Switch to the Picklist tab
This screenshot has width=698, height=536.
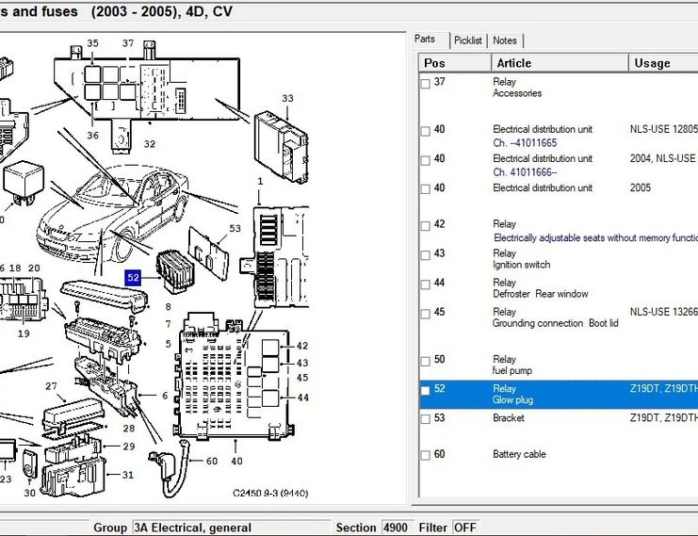pyautogui.click(x=467, y=41)
